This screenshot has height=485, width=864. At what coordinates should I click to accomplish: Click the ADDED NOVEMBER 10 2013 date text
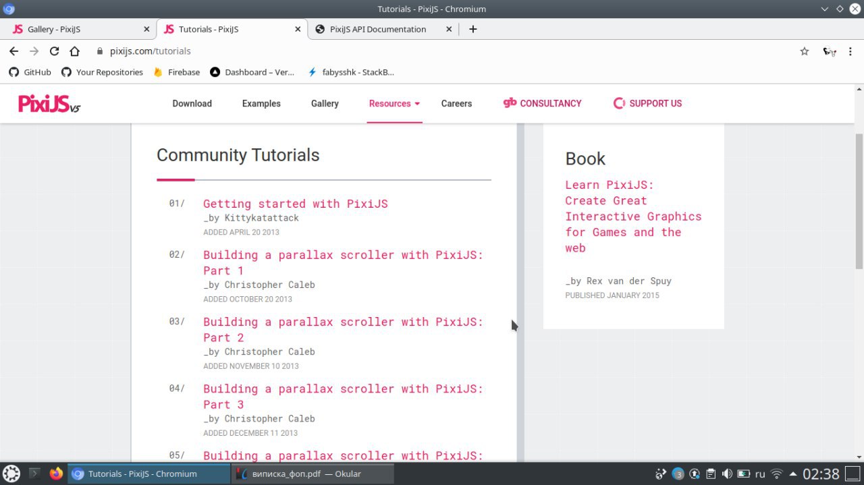click(x=251, y=366)
